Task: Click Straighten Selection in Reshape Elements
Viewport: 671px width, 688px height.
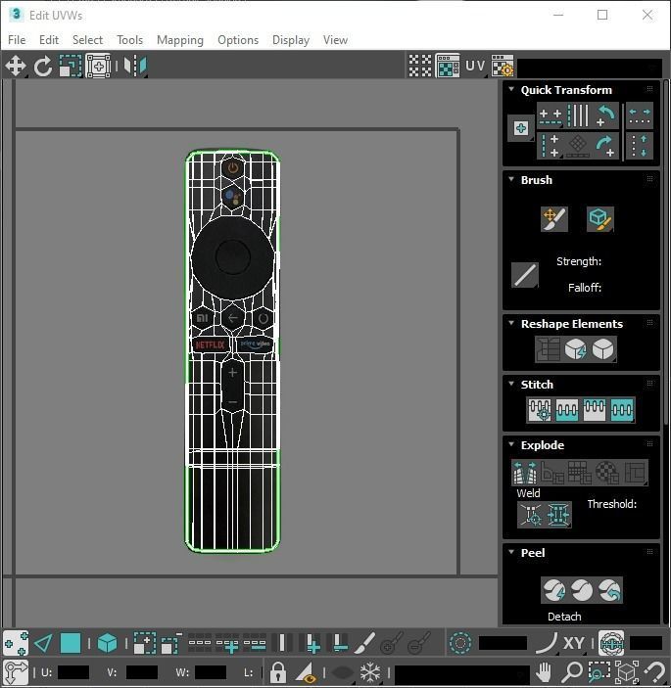Action: click(548, 349)
